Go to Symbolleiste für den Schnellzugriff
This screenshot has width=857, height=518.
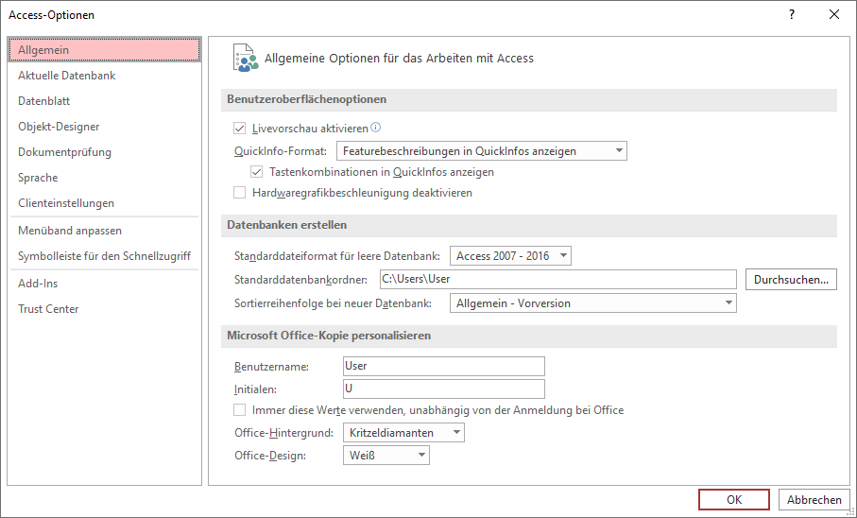(x=104, y=256)
